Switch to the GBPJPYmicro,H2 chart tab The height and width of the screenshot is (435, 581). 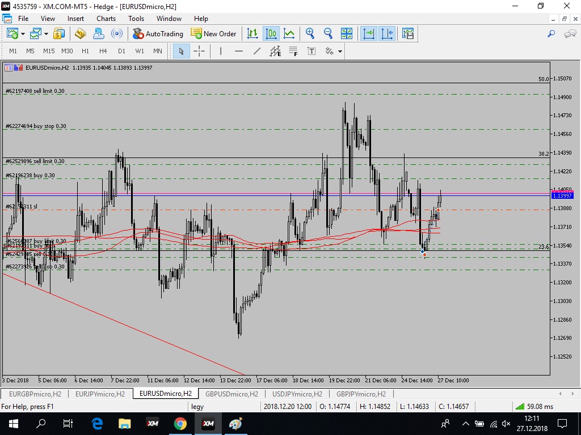click(361, 394)
